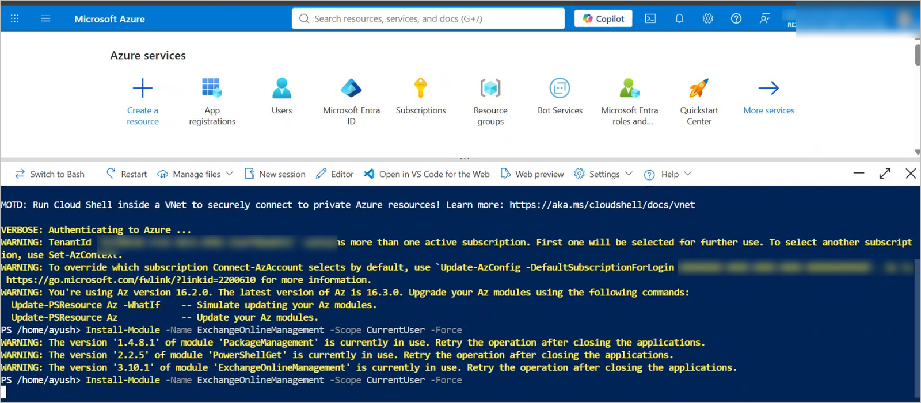
Task: Focus the Search resources, services, and docs box
Action: 428,18
